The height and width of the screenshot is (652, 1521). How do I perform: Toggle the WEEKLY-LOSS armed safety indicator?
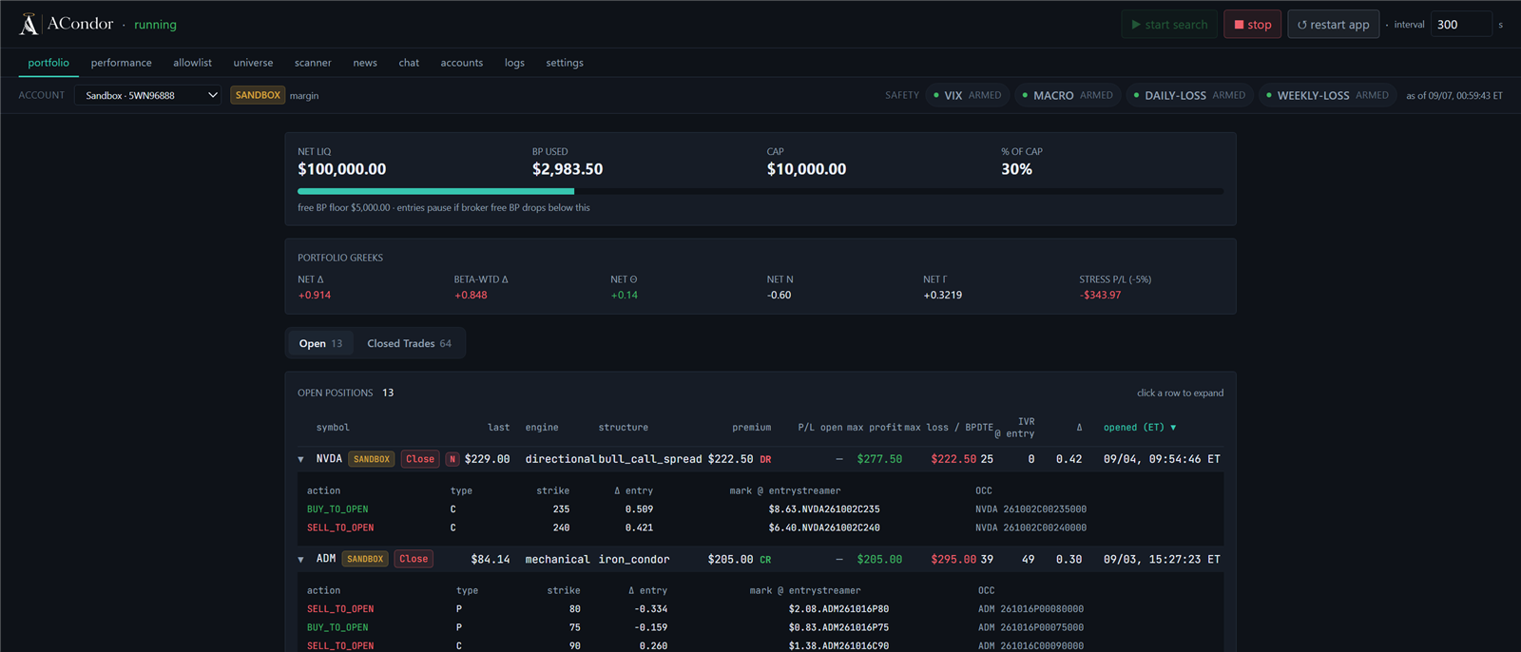[1327, 95]
